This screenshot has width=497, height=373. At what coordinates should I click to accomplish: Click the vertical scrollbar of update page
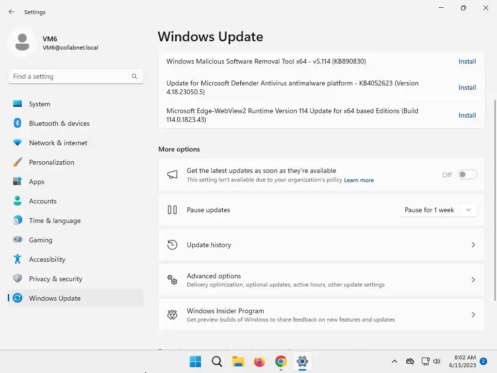(495, 200)
